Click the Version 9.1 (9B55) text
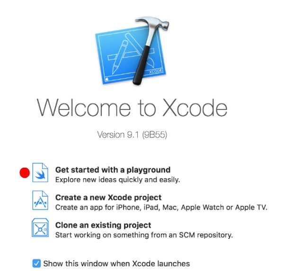The image size is (284, 271). click(x=132, y=135)
